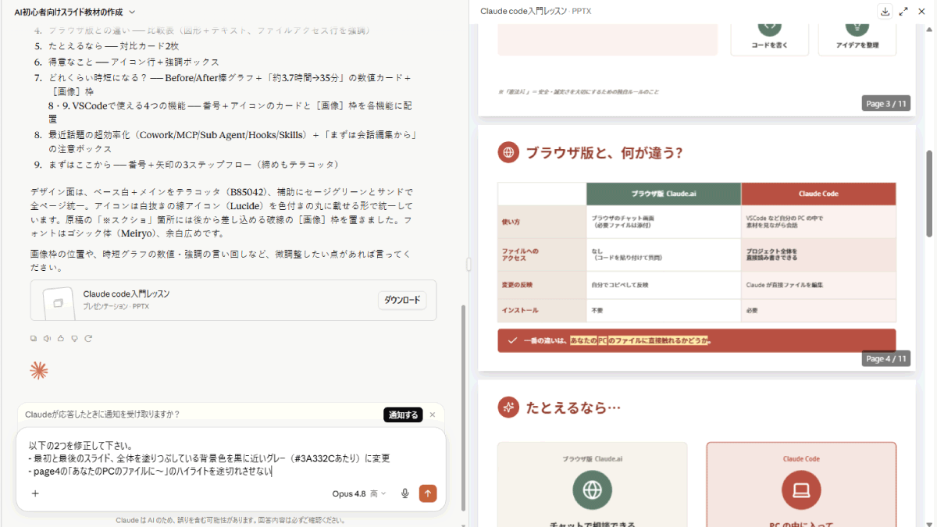Click inside the message input text area
Viewport: 937px width, 527px height.
click(230, 458)
